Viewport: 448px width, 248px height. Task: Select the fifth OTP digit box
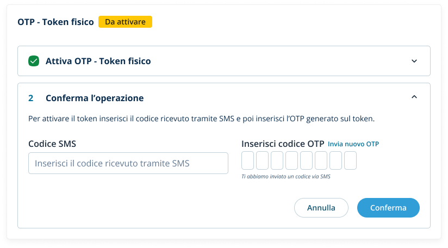click(x=306, y=161)
